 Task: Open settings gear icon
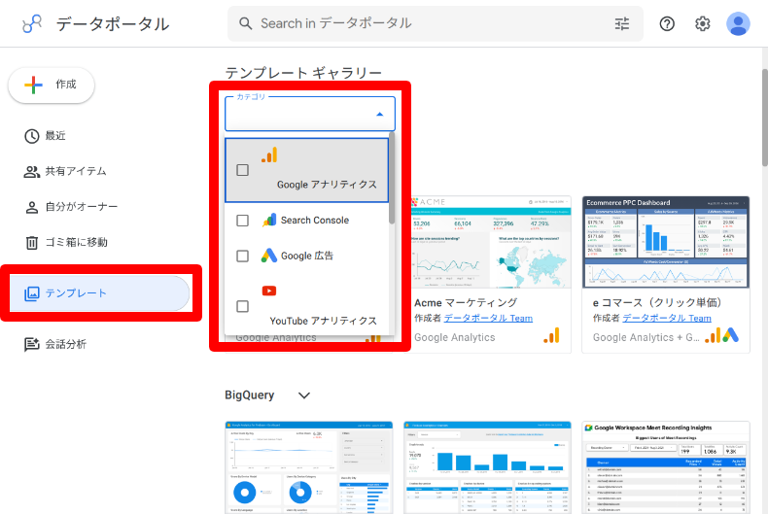click(x=703, y=24)
